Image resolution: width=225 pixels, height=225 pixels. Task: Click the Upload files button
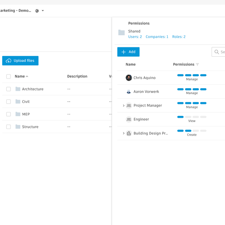[20, 61]
